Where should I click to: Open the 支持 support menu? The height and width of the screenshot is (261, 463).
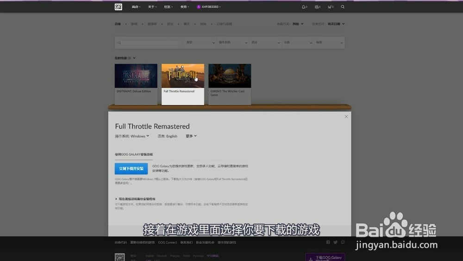(x=185, y=7)
